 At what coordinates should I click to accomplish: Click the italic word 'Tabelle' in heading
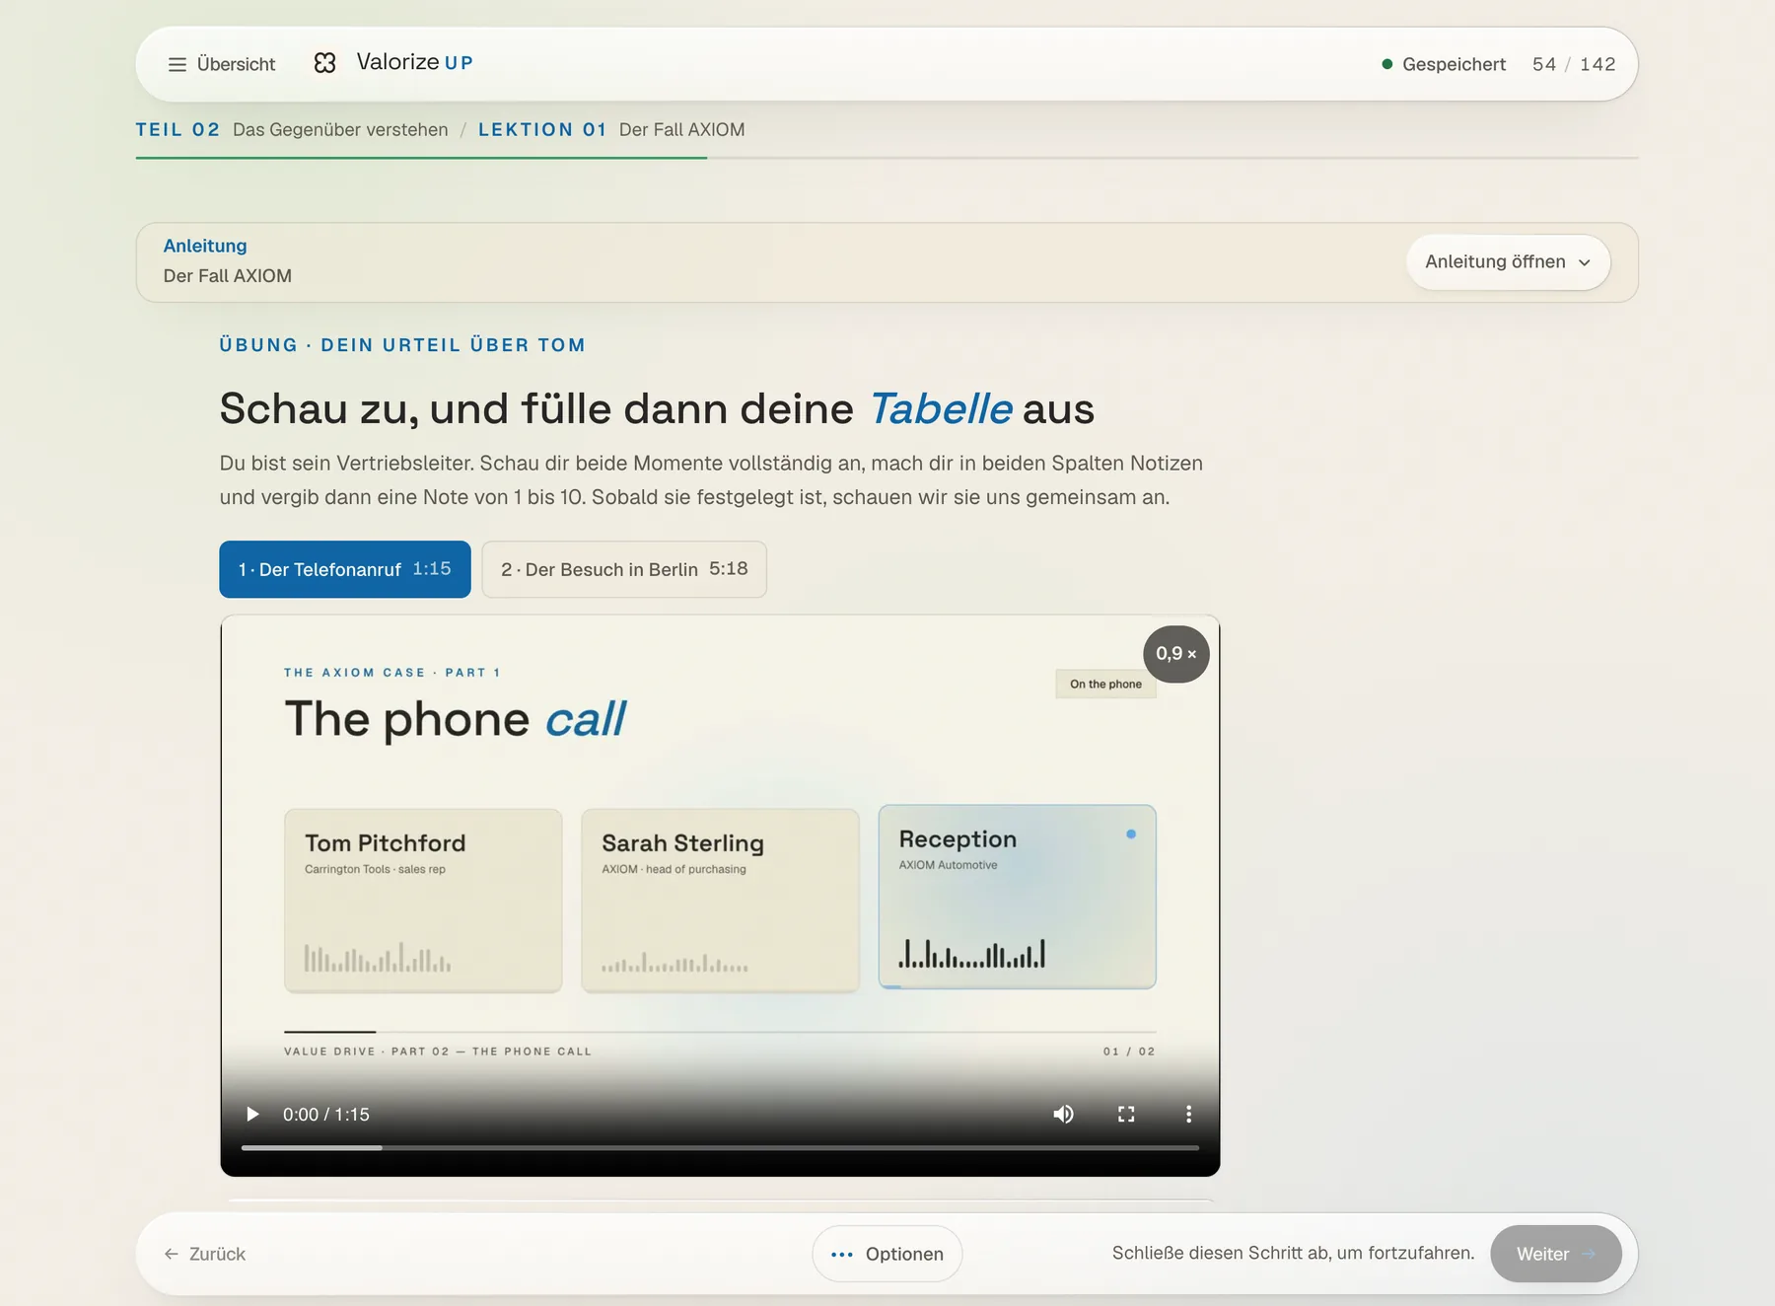941,408
